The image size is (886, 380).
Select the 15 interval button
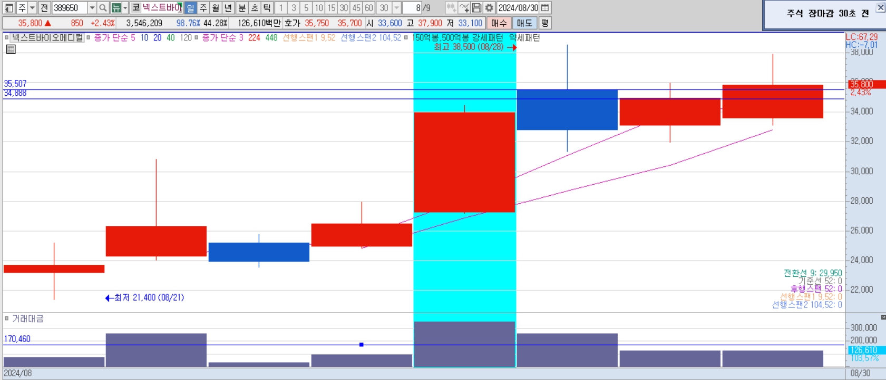point(332,8)
